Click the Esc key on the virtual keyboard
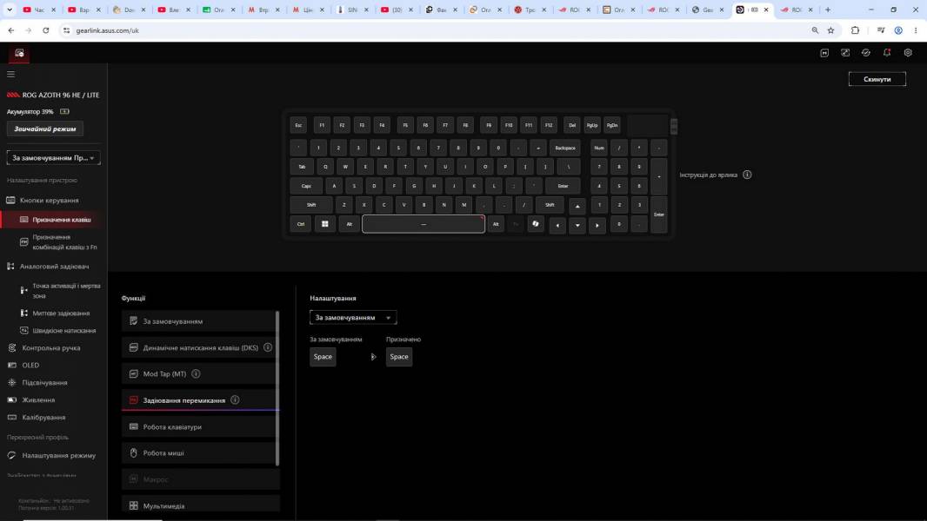 click(x=298, y=125)
